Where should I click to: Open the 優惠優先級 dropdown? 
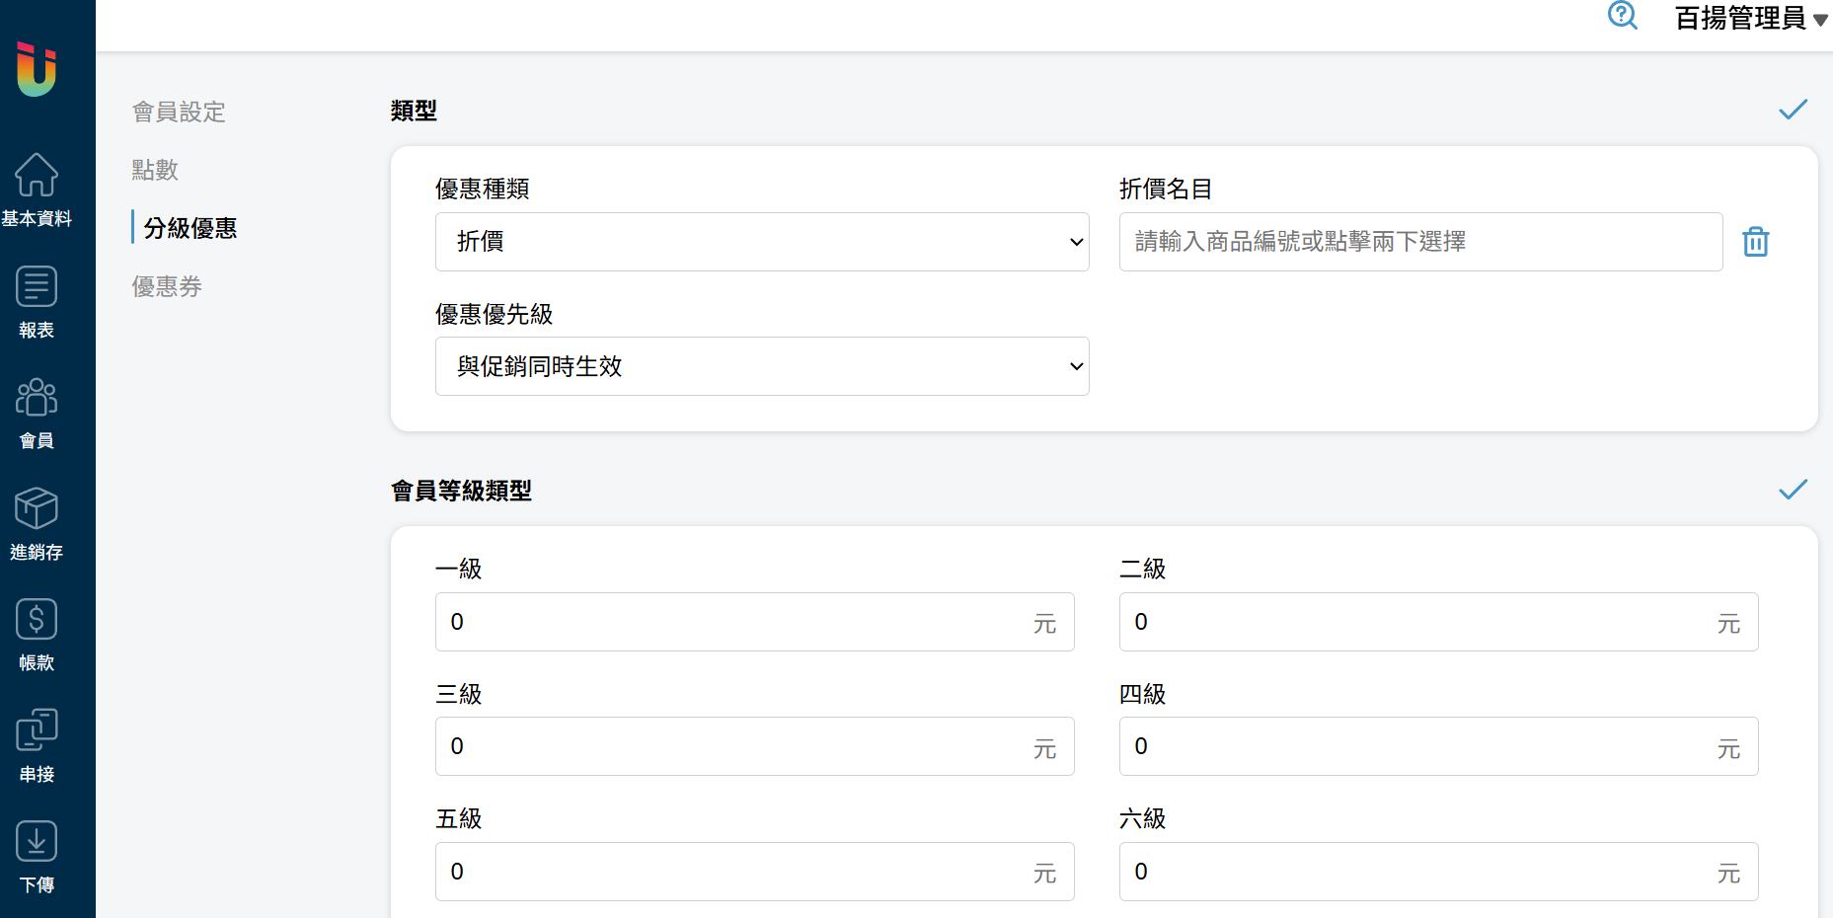click(x=761, y=366)
